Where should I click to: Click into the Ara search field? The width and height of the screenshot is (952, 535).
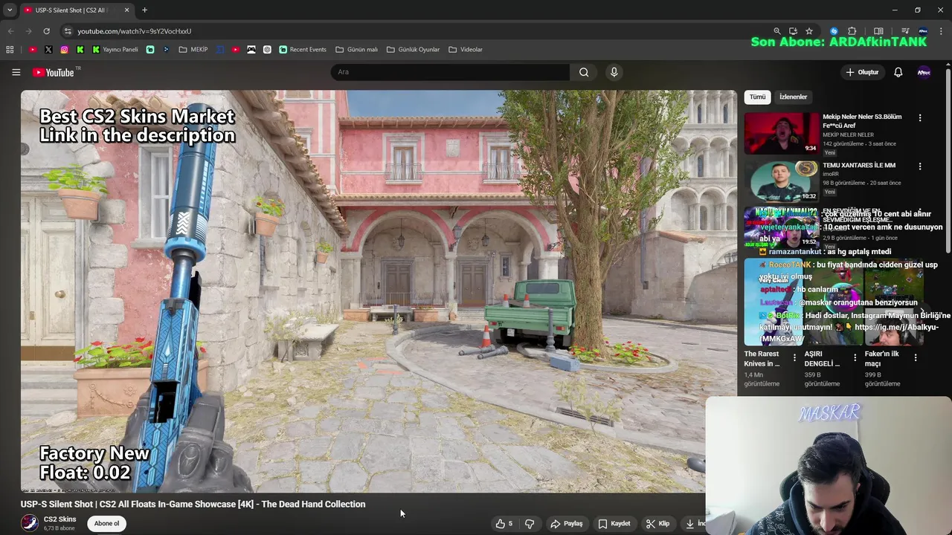click(x=450, y=72)
